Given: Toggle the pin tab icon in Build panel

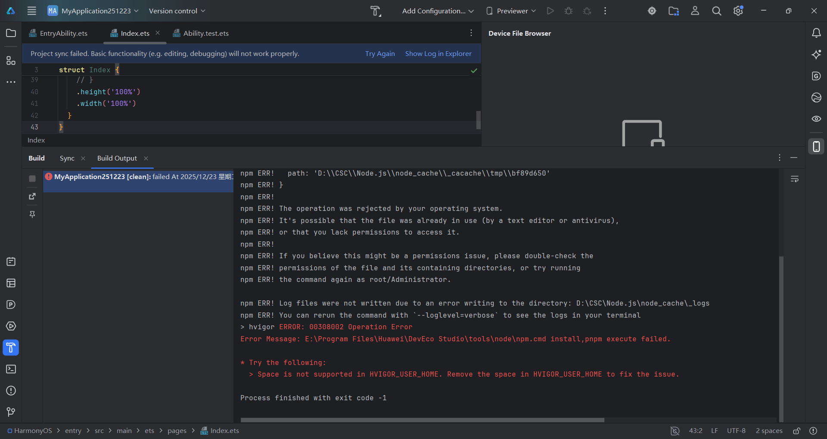Looking at the screenshot, I should pos(32,214).
